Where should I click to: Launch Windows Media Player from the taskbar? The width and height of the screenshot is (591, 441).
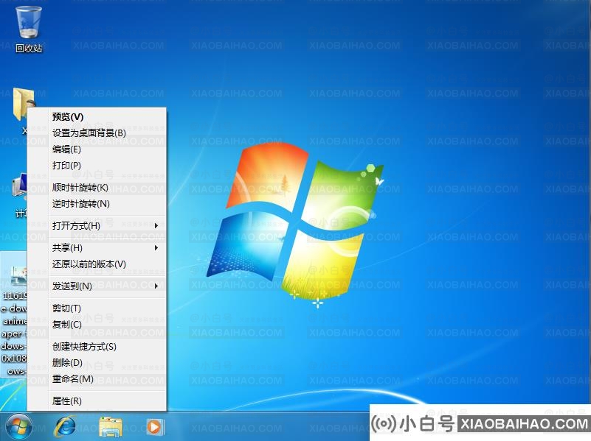point(154,428)
